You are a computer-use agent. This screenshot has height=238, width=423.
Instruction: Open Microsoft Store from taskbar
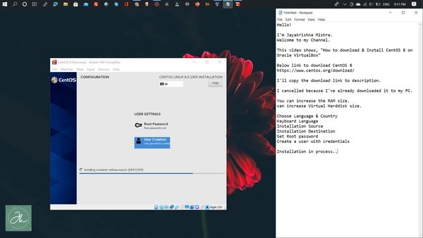click(x=75, y=4)
